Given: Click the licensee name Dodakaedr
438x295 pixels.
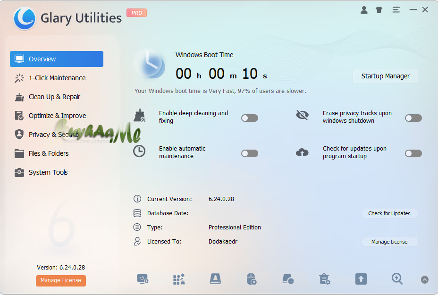Looking at the screenshot, I should [223, 241].
